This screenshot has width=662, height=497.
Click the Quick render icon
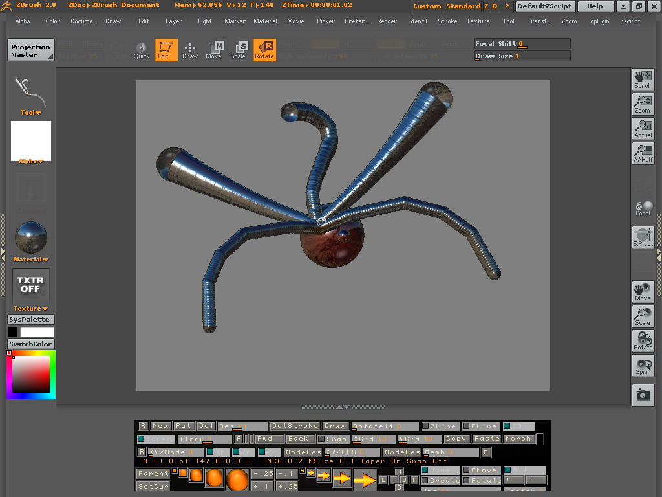click(x=141, y=50)
